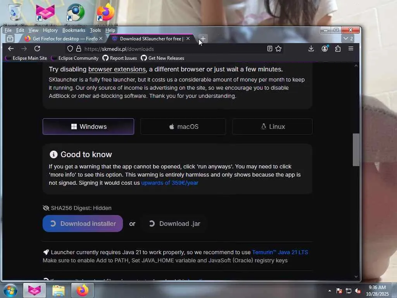Close the Get Firefox for desktop tab

click(x=101, y=38)
